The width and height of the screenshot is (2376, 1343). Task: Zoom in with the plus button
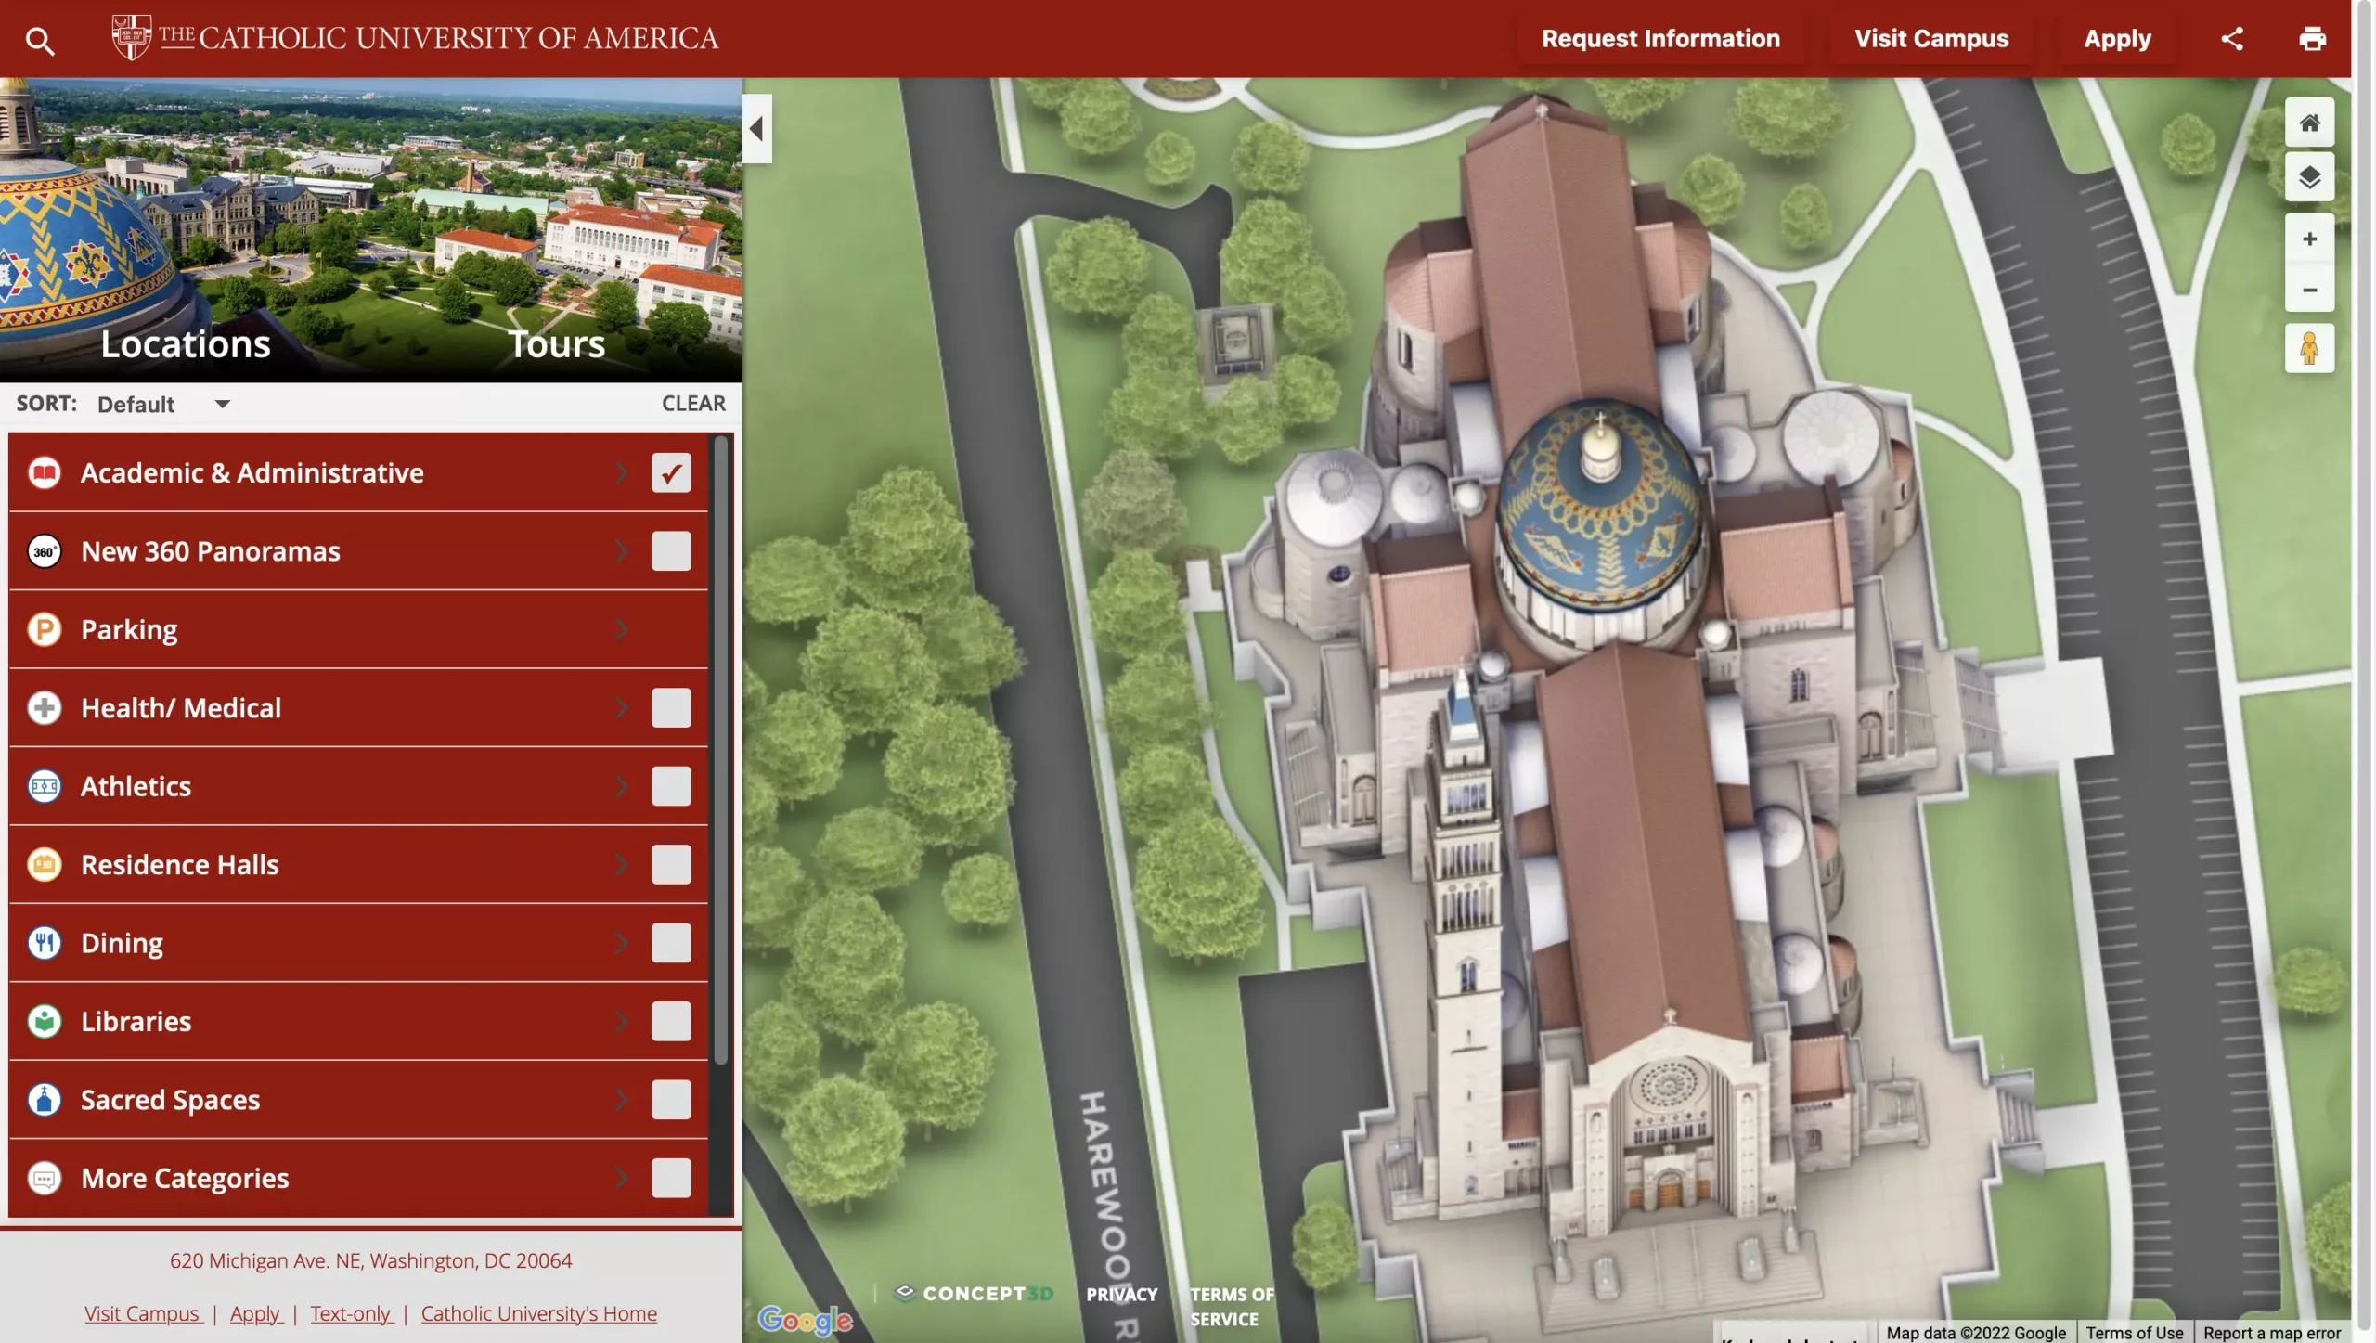2309,239
